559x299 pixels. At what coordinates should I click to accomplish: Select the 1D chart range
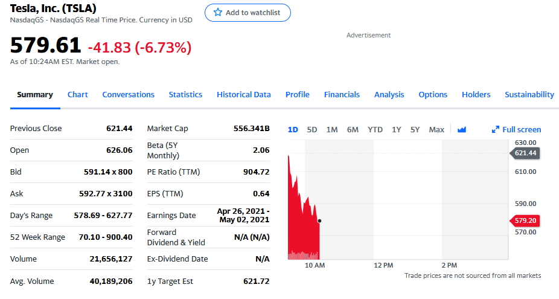(293, 130)
